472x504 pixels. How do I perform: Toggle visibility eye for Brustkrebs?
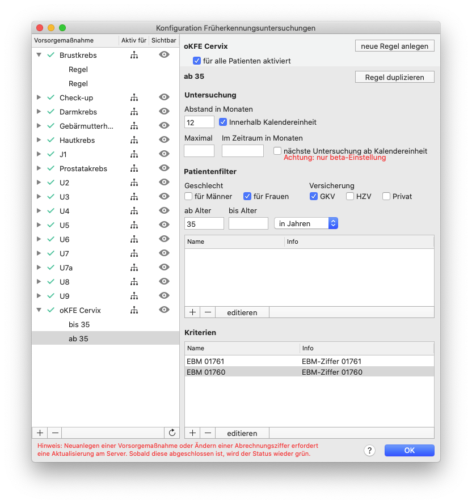tap(164, 54)
